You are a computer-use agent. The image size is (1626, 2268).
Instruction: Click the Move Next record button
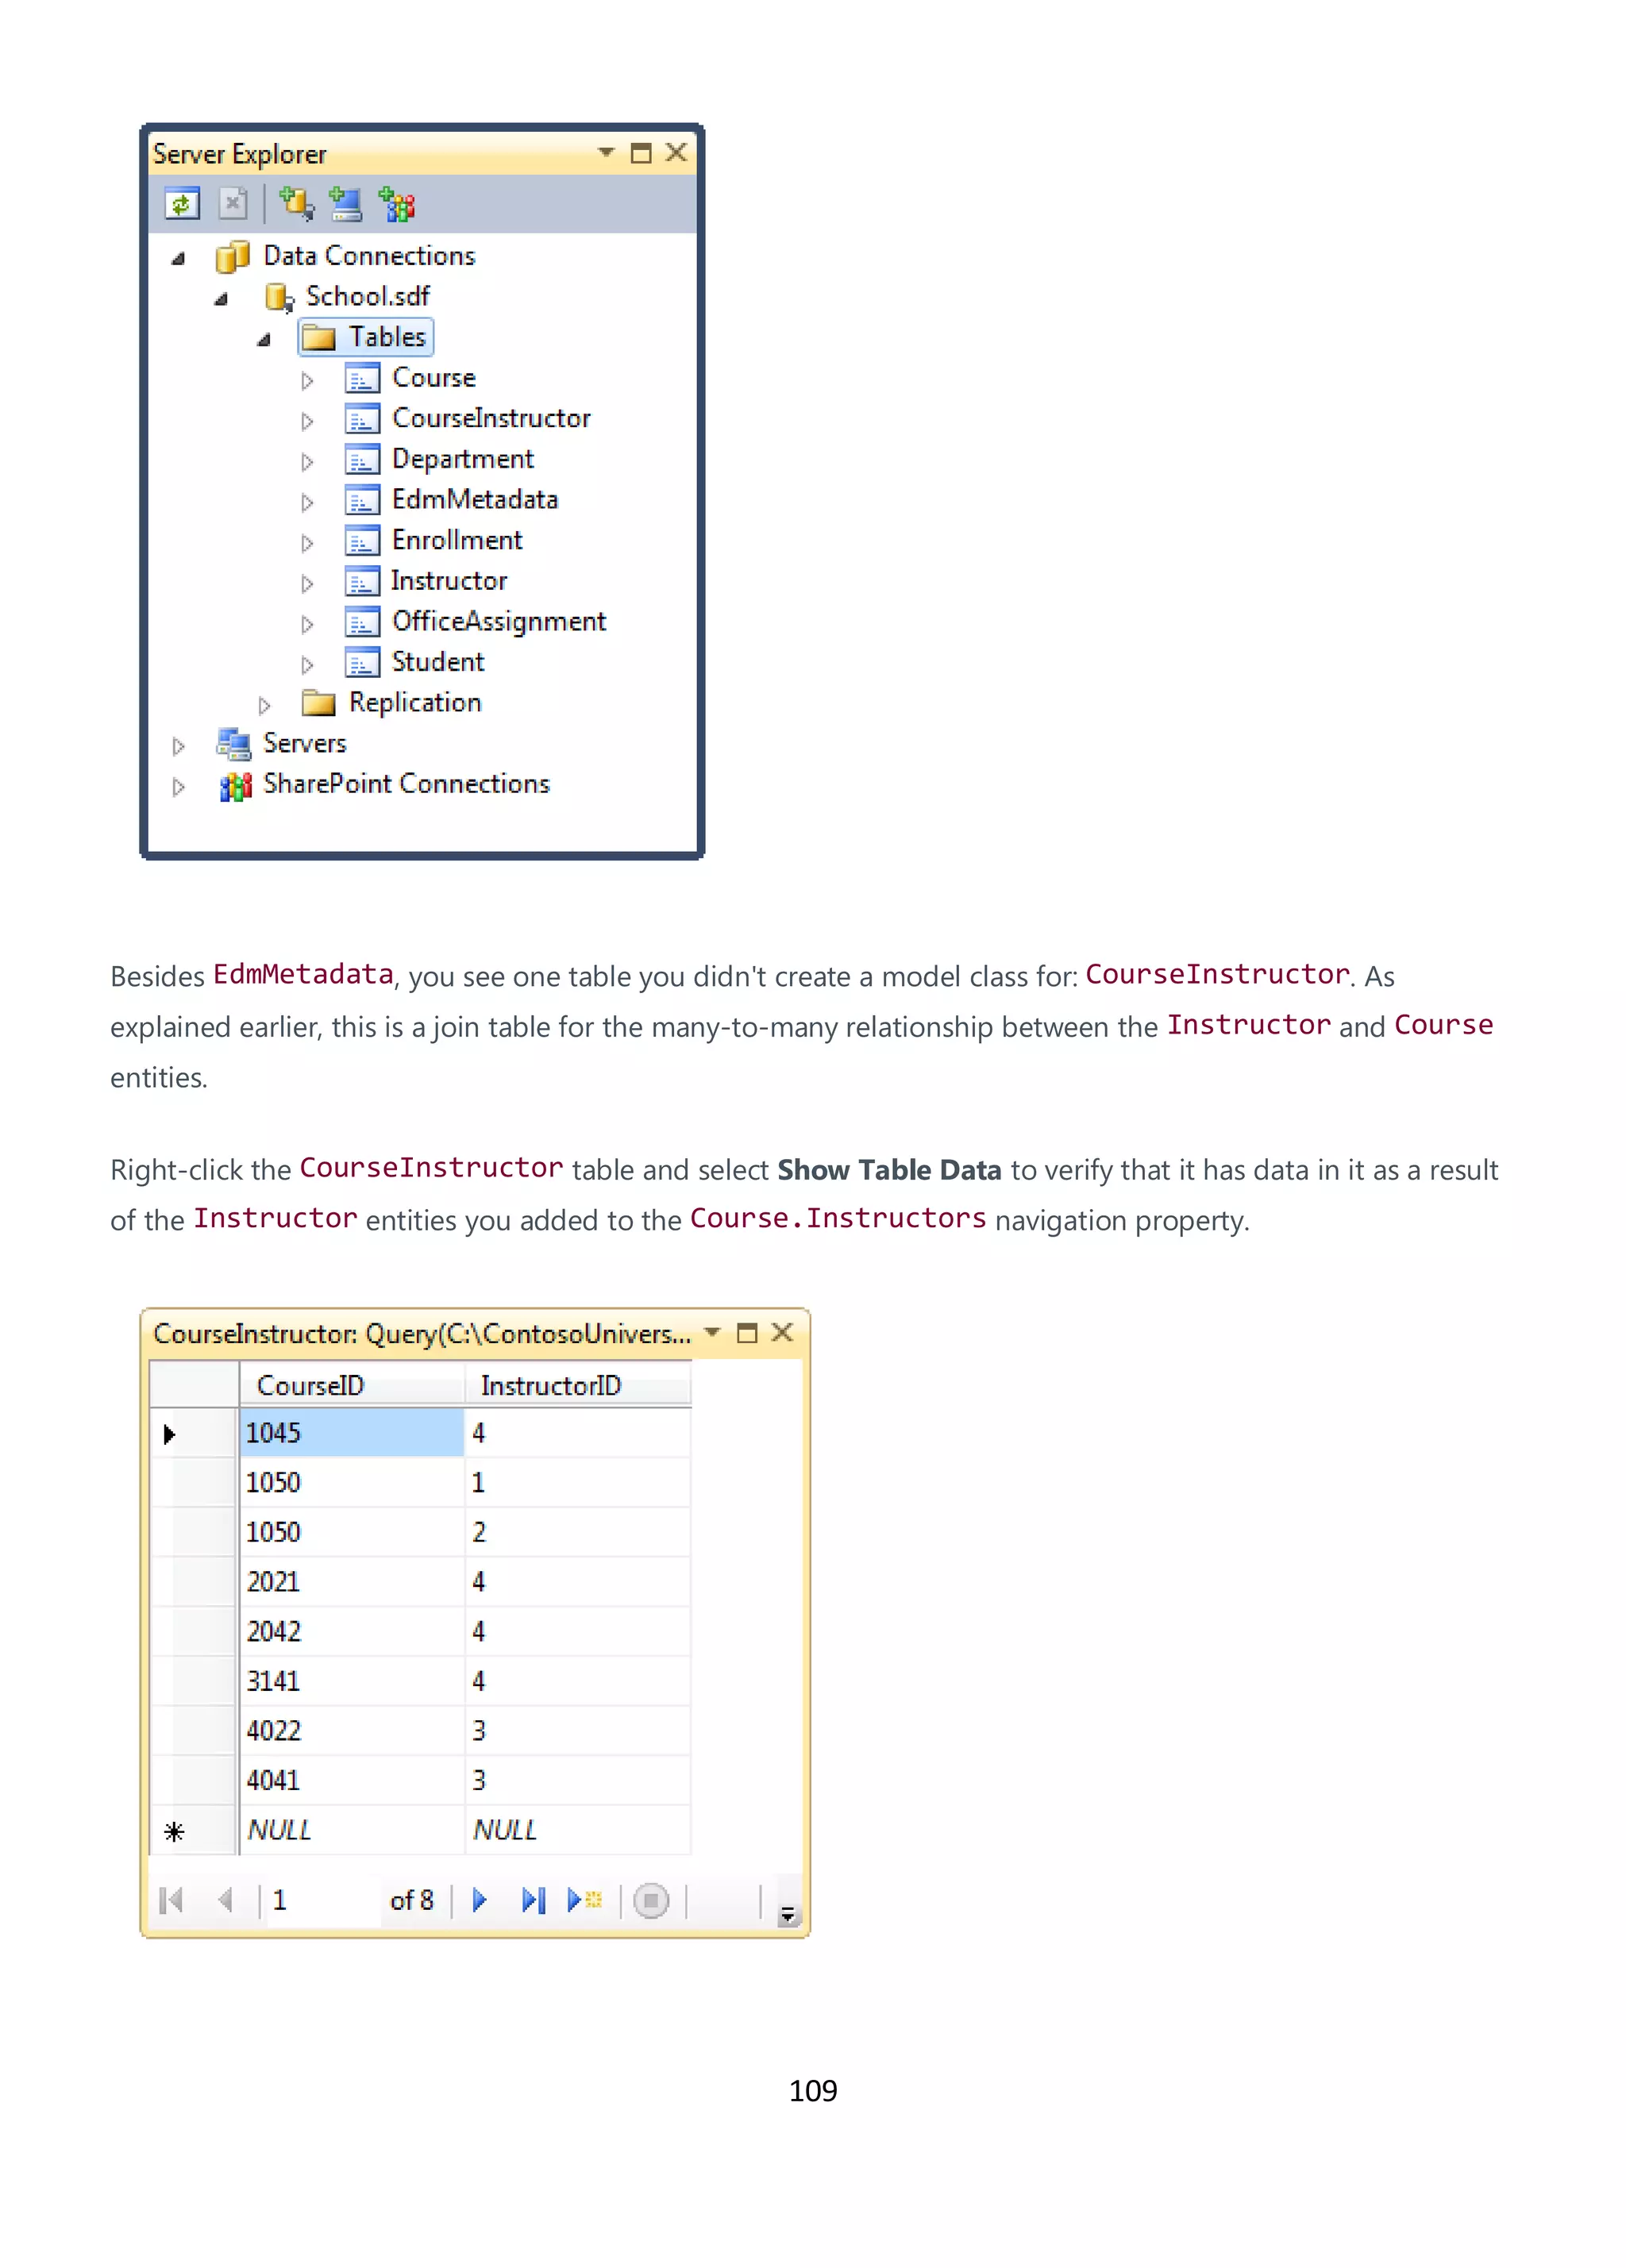click(479, 1900)
